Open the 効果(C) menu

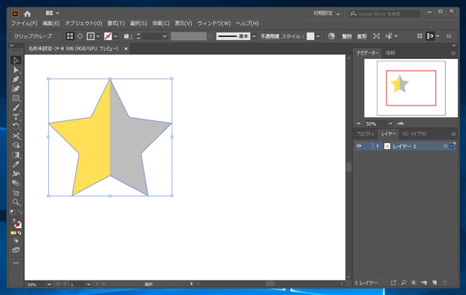pyautogui.click(x=161, y=23)
